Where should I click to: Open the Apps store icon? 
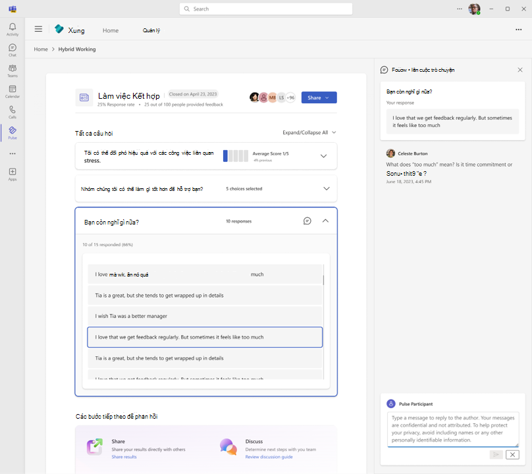click(13, 174)
